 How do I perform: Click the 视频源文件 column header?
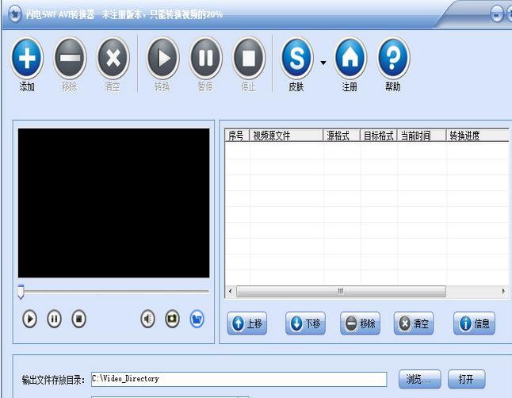[x=286, y=136]
